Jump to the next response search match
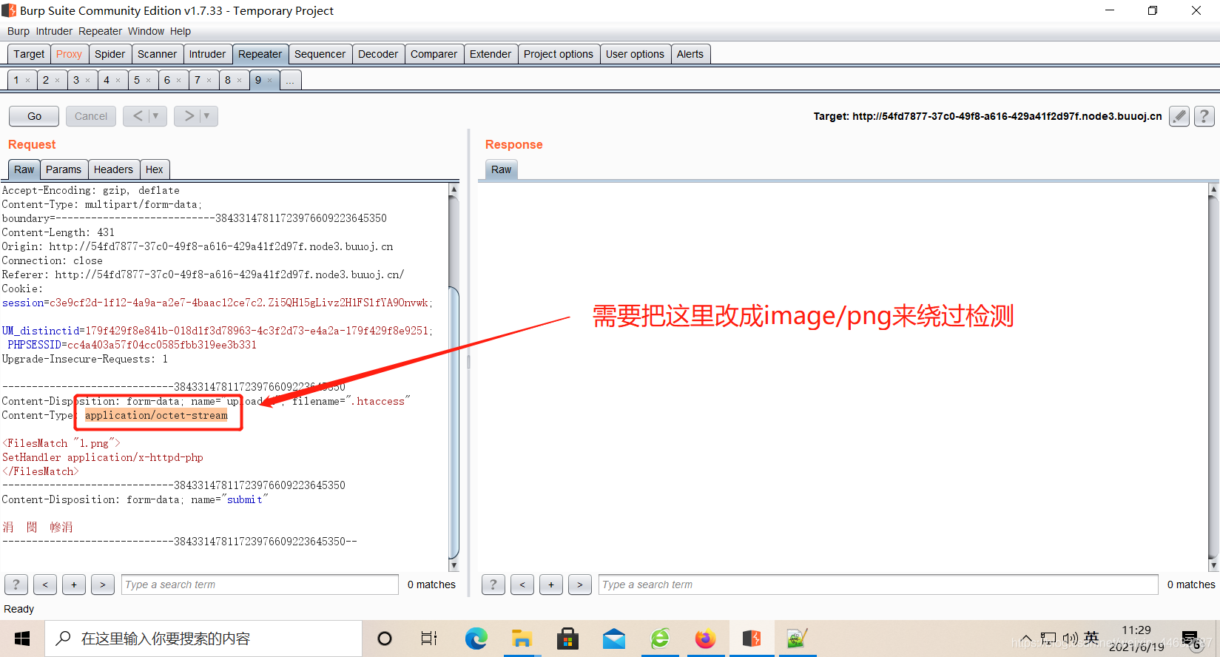The image size is (1220, 657). (580, 584)
